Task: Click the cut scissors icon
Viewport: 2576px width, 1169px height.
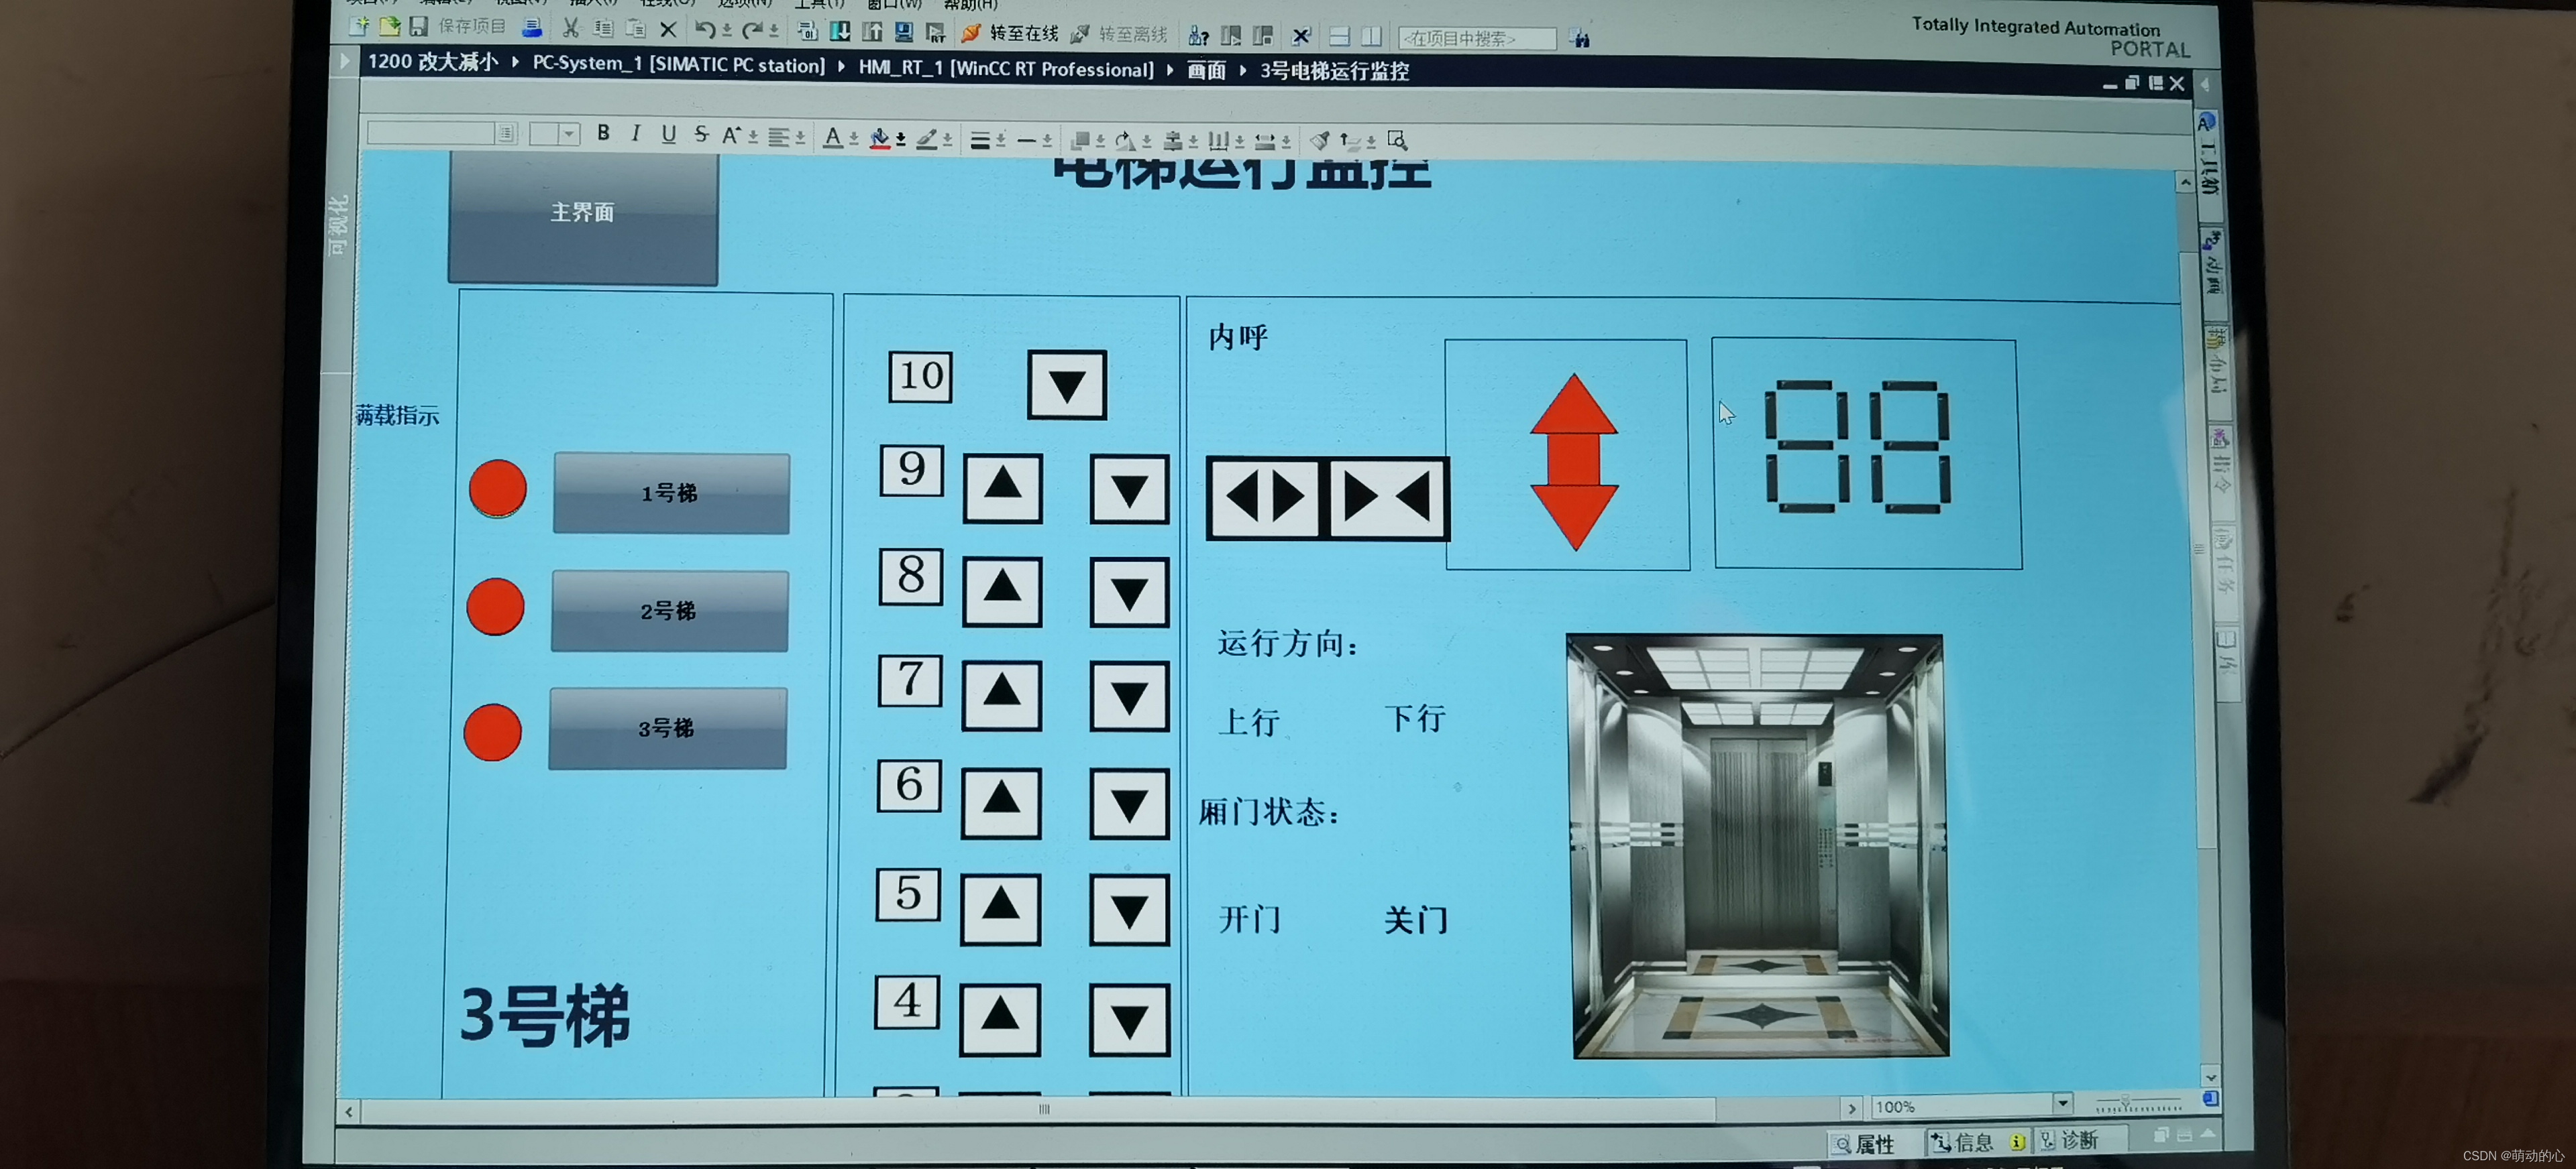Action: [x=571, y=28]
